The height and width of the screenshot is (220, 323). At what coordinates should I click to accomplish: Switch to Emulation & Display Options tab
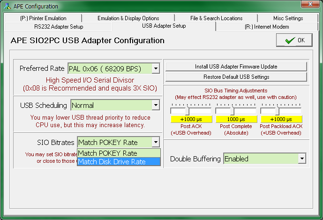pos(128,18)
